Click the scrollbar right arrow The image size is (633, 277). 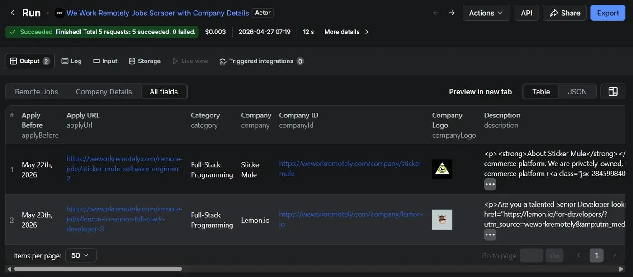point(621,269)
